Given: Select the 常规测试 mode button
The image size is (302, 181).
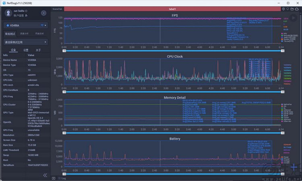Looking at the screenshot, I should point(10,33).
